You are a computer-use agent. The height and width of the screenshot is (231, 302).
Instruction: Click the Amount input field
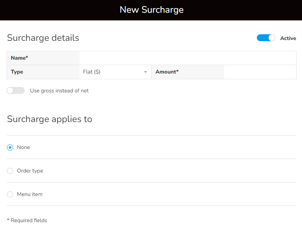tap(260, 72)
